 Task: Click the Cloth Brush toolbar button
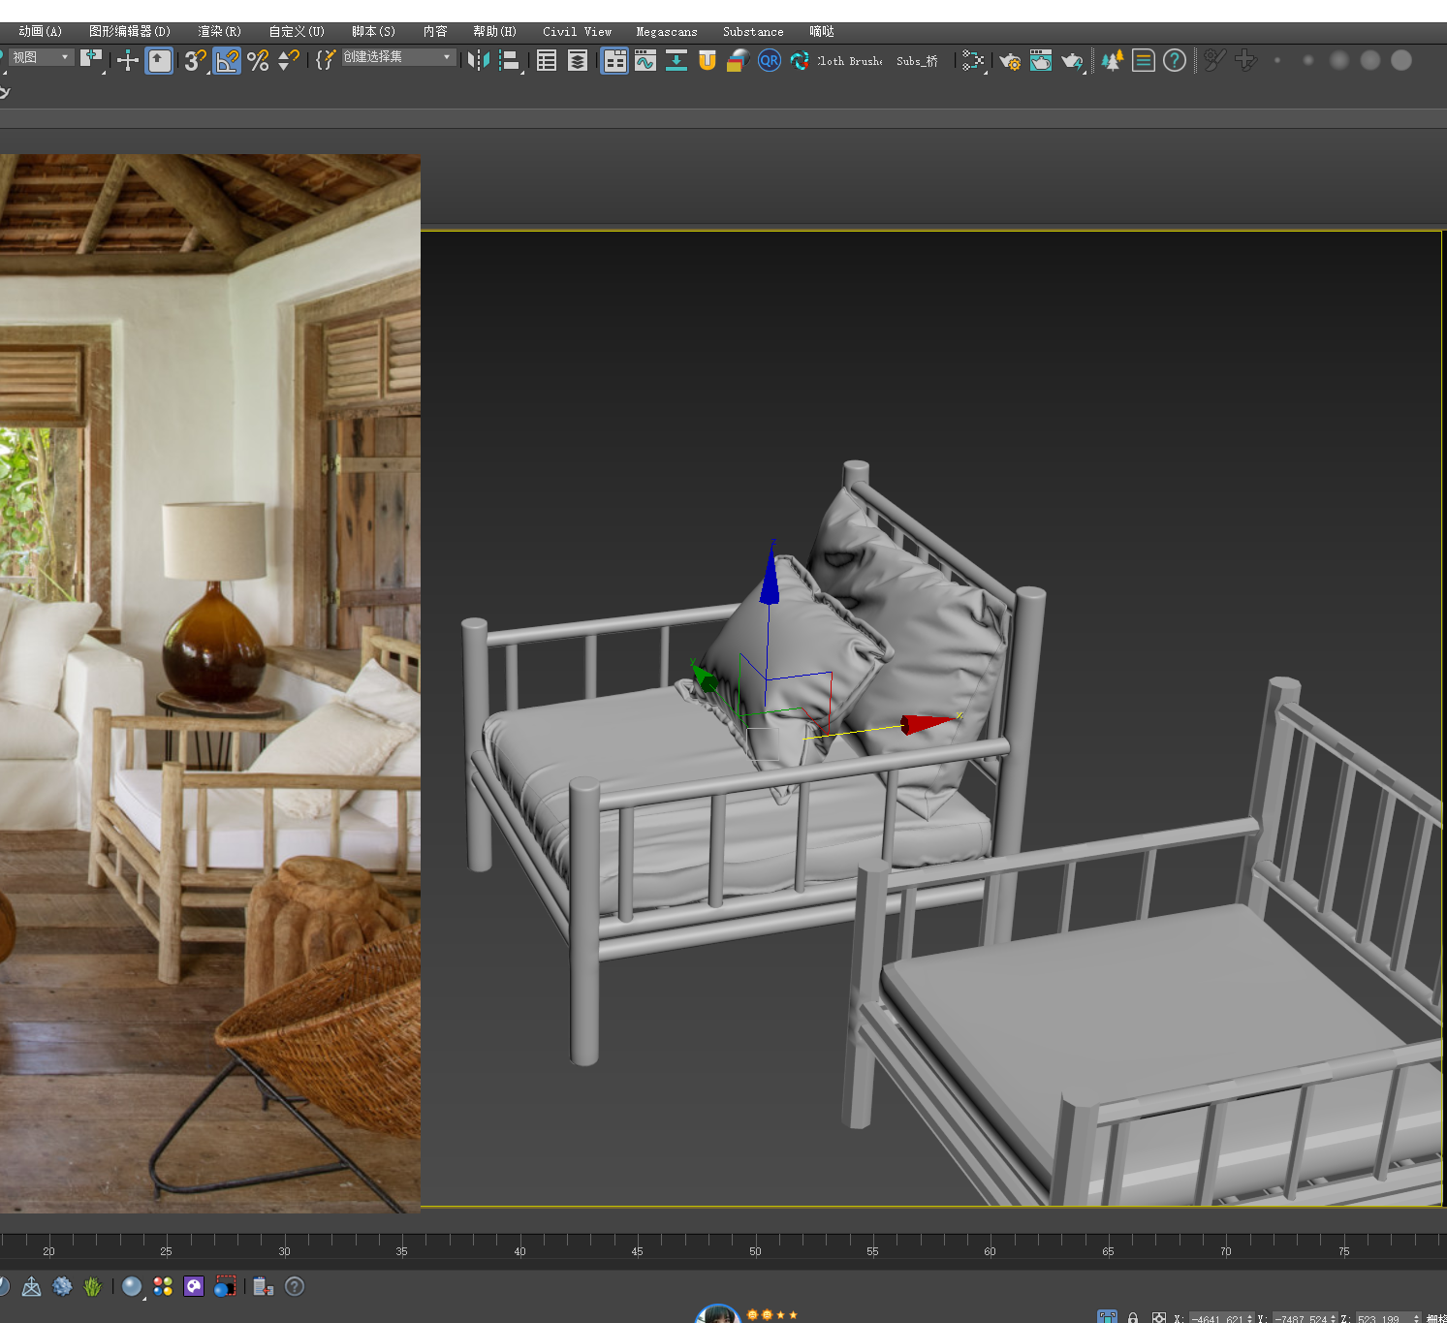pos(850,61)
